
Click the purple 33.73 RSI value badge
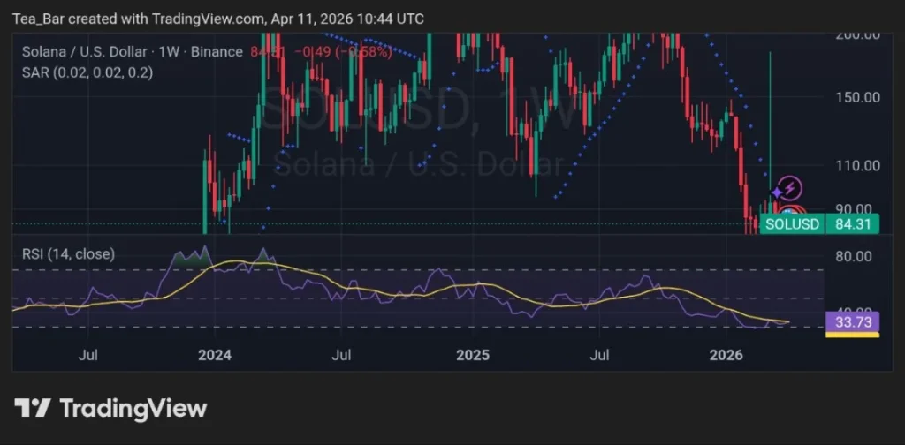(852, 322)
